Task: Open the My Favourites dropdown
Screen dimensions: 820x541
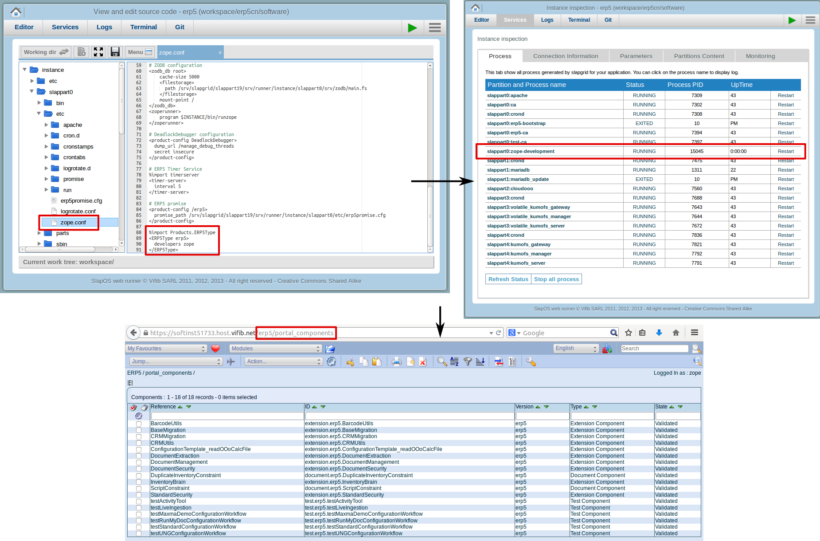Action: (167, 349)
